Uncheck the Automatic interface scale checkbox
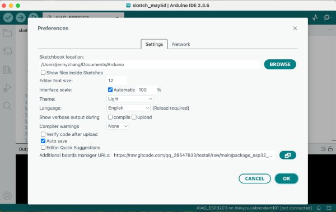The image size is (336, 212). [x=110, y=89]
